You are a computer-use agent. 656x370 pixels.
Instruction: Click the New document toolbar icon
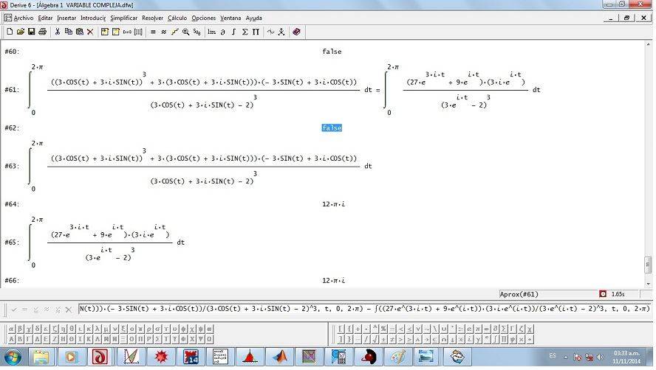9,32
